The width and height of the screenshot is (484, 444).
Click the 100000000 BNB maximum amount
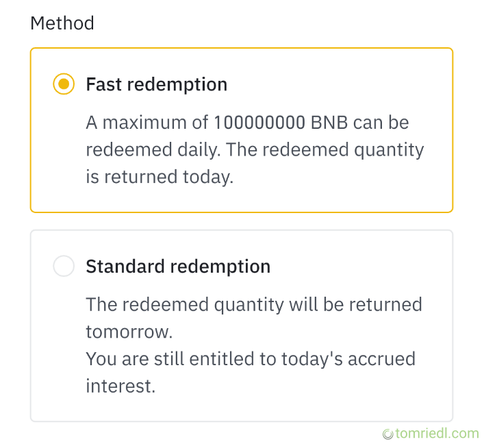[259, 123]
